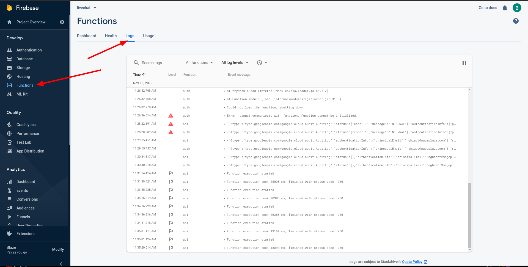528x267 pixels.
Task: Click the Nov 18, 2019 date row
Action: [299, 83]
